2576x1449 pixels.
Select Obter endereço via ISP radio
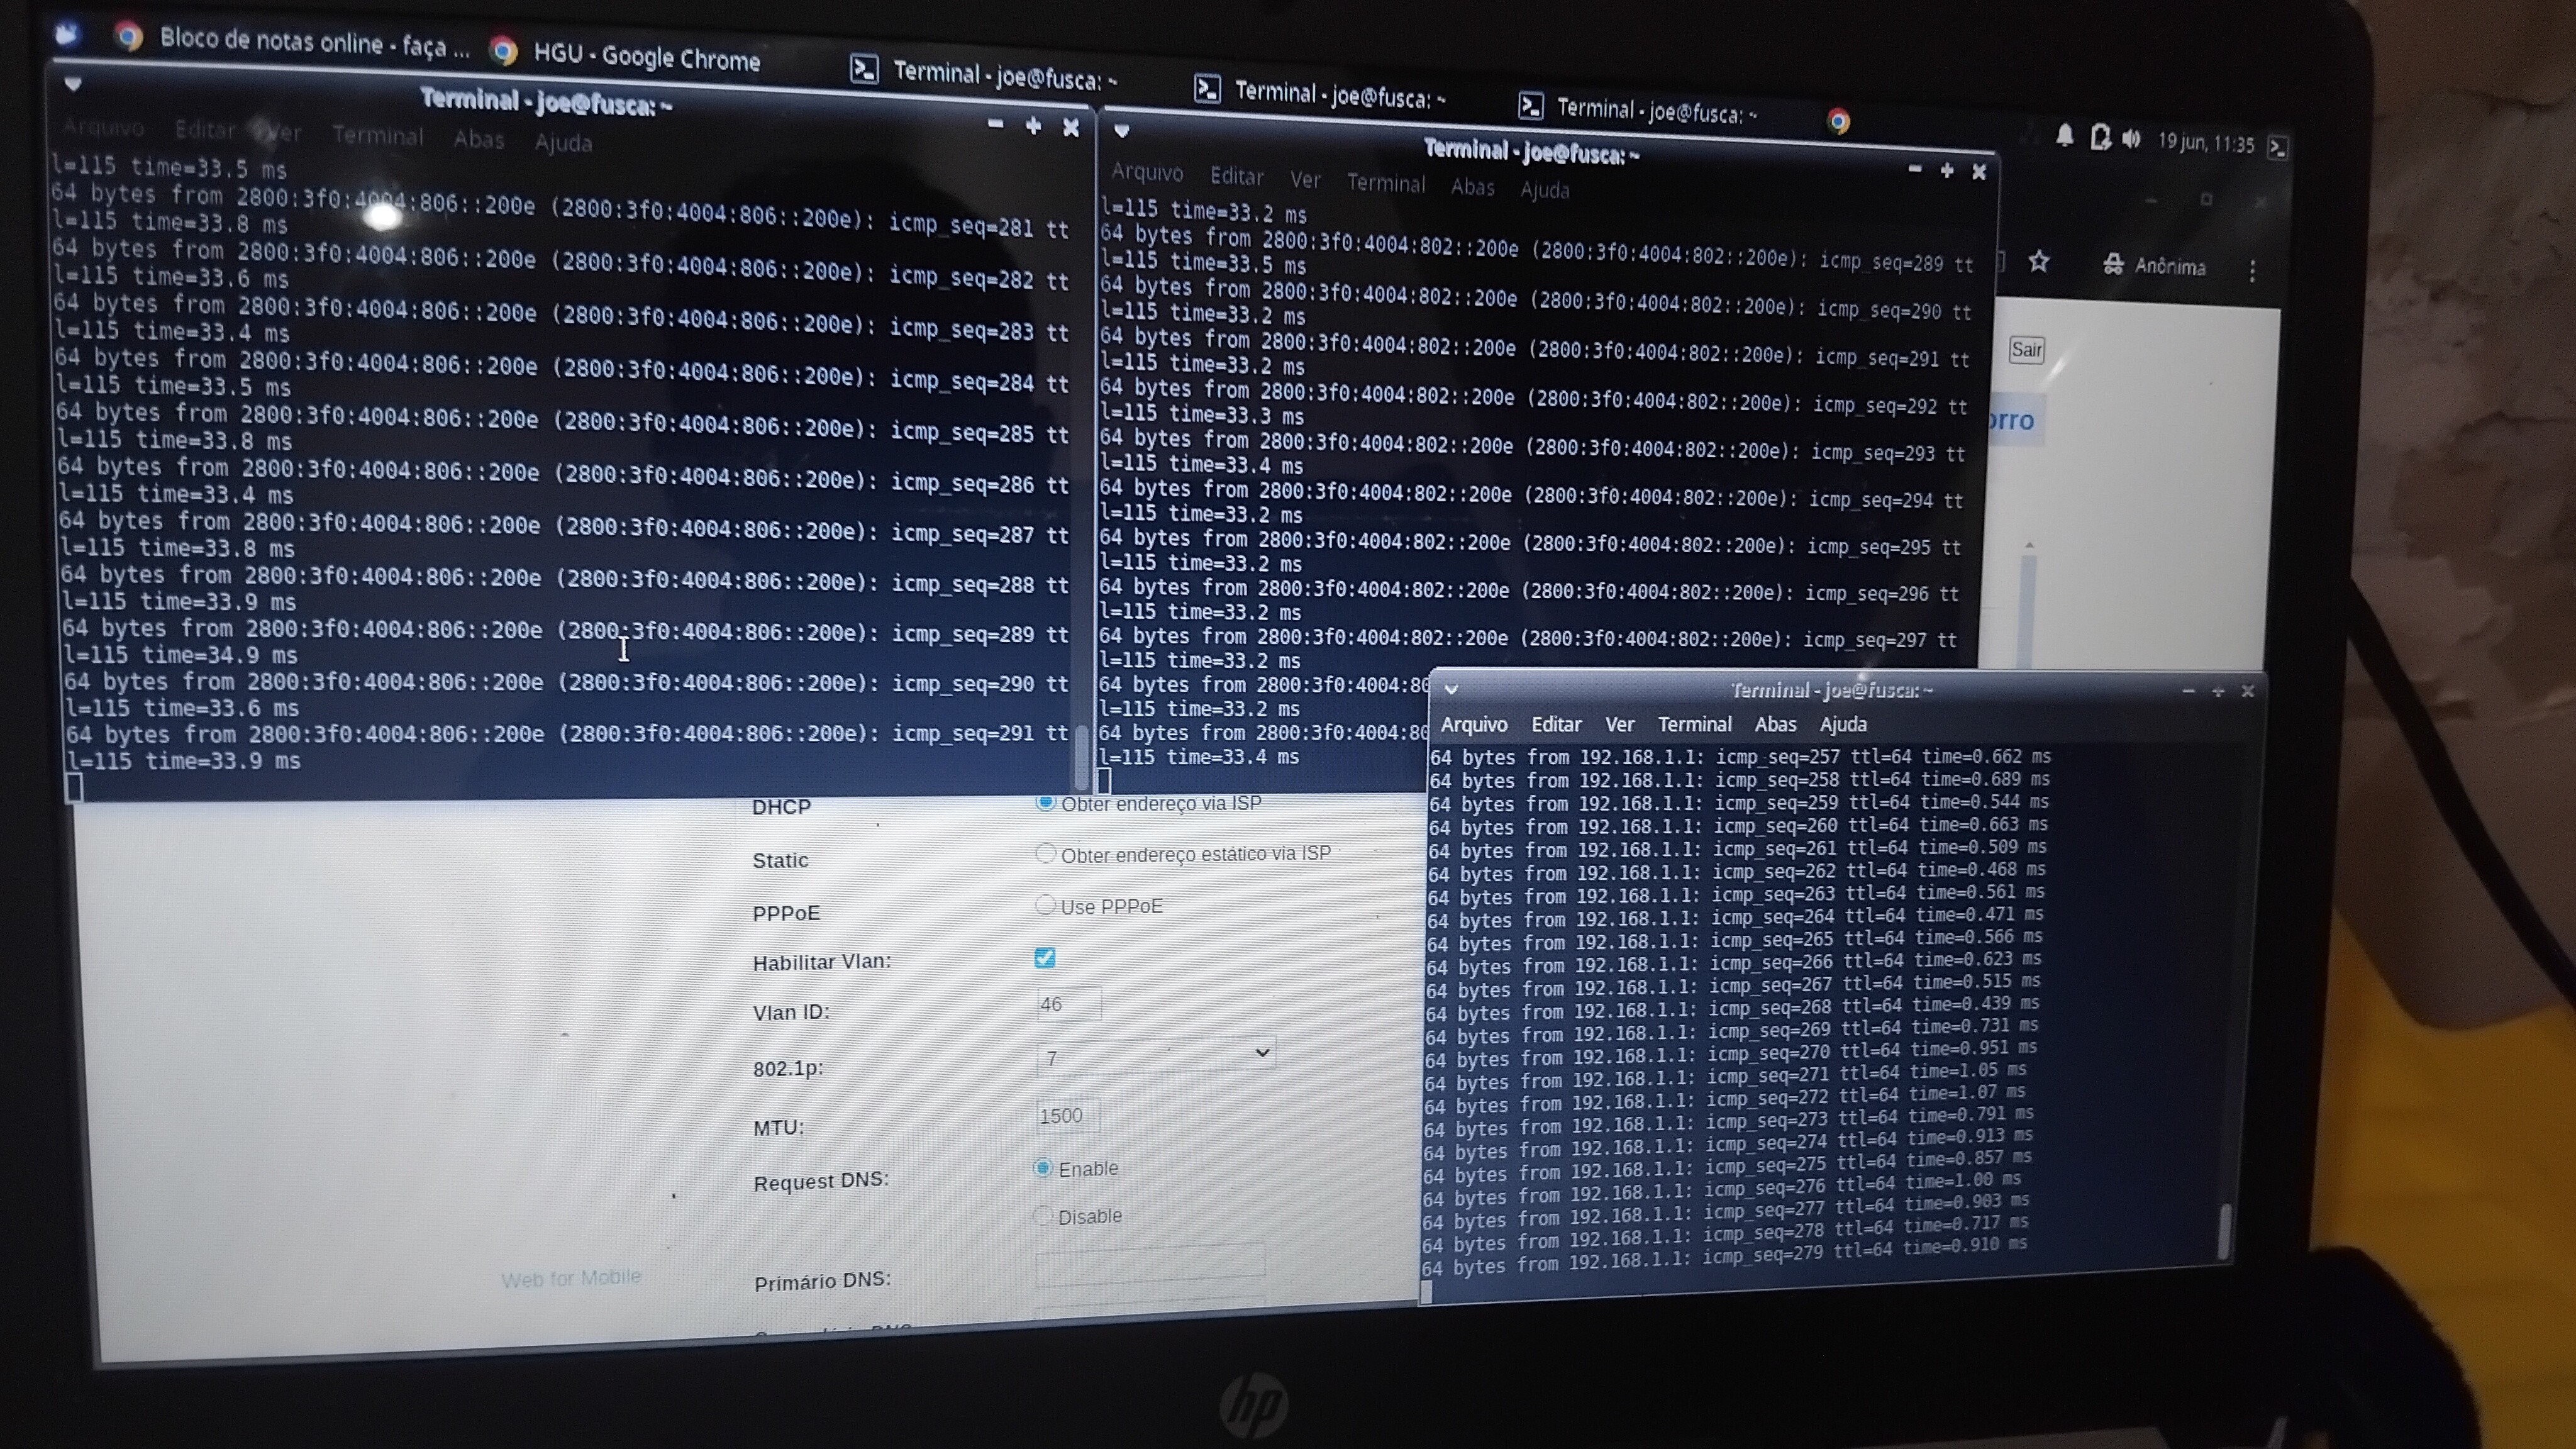tap(1045, 802)
